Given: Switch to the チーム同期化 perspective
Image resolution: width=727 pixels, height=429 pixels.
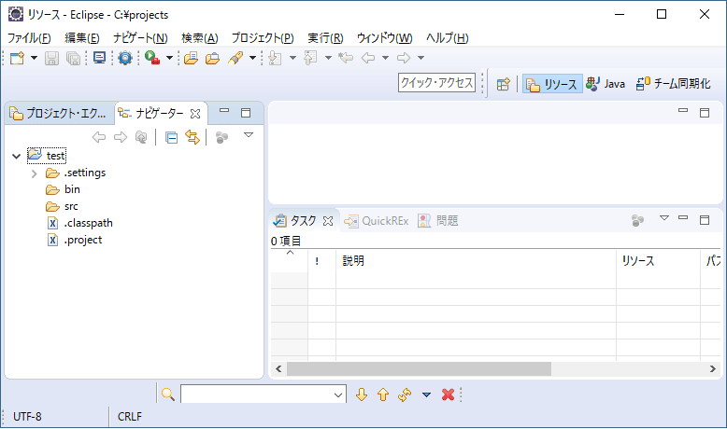Looking at the screenshot, I should [x=673, y=84].
